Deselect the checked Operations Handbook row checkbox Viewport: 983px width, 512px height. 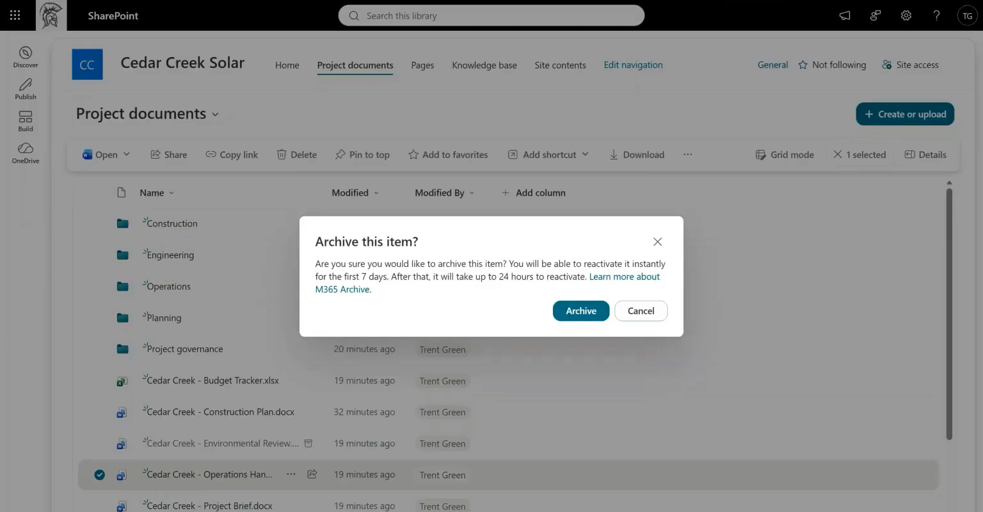pos(99,475)
